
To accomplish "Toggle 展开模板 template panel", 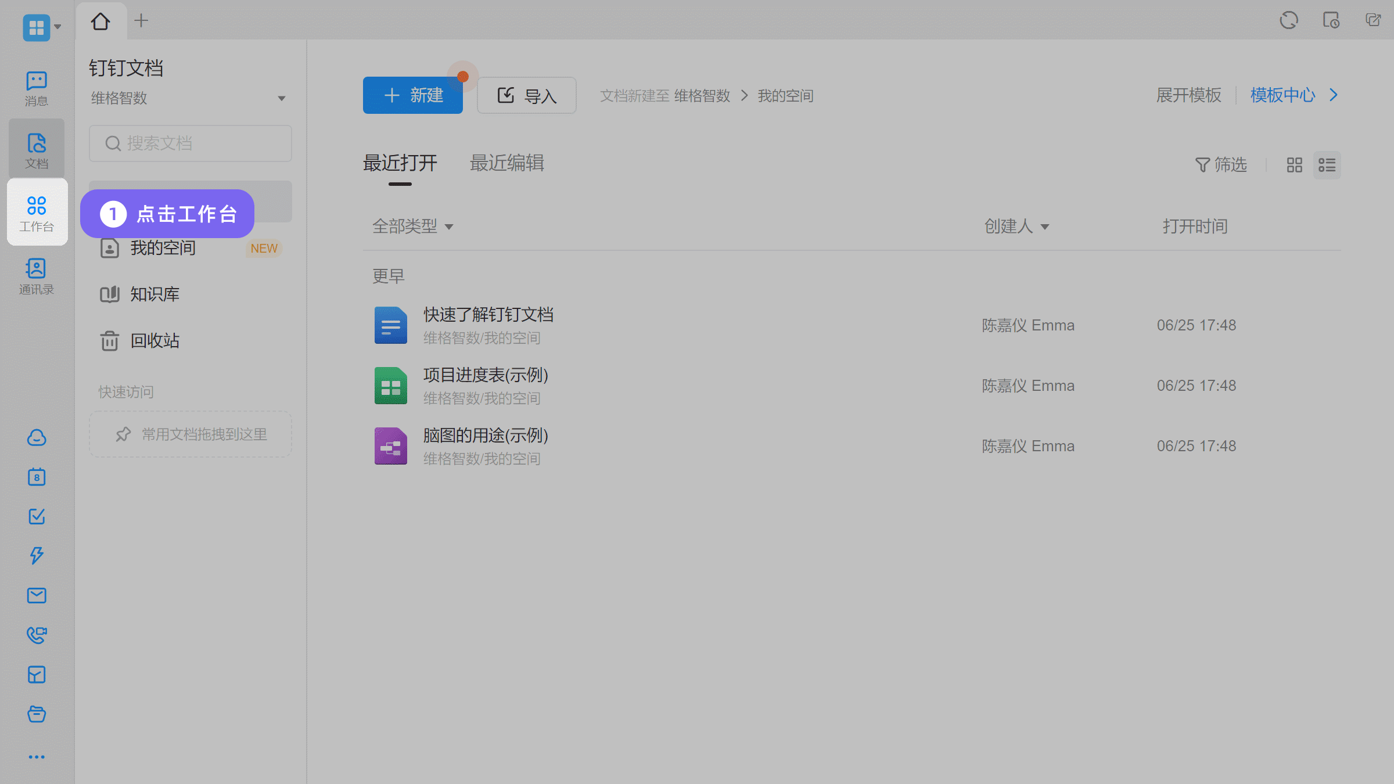I will pyautogui.click(x=1188, y=95).
